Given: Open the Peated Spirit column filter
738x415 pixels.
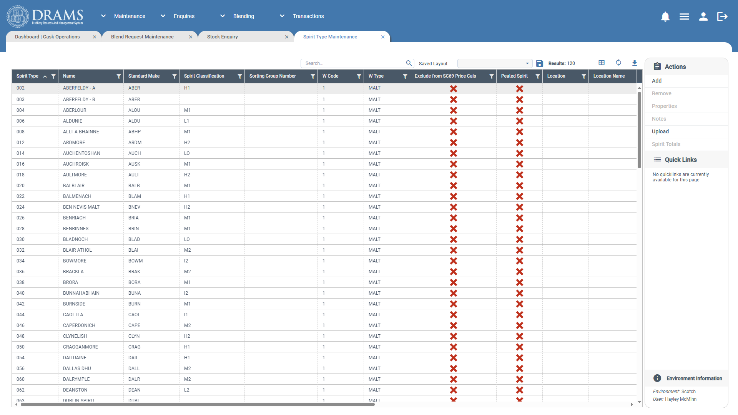Looking at the screenshot, I should [538, 76].
